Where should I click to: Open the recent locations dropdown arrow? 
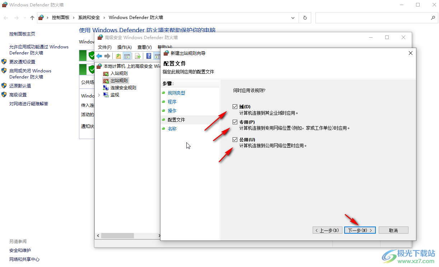point(25,18)
